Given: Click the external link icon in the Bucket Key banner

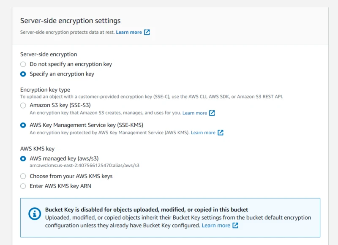Looking at the screenshot, I should pos(234,225).
